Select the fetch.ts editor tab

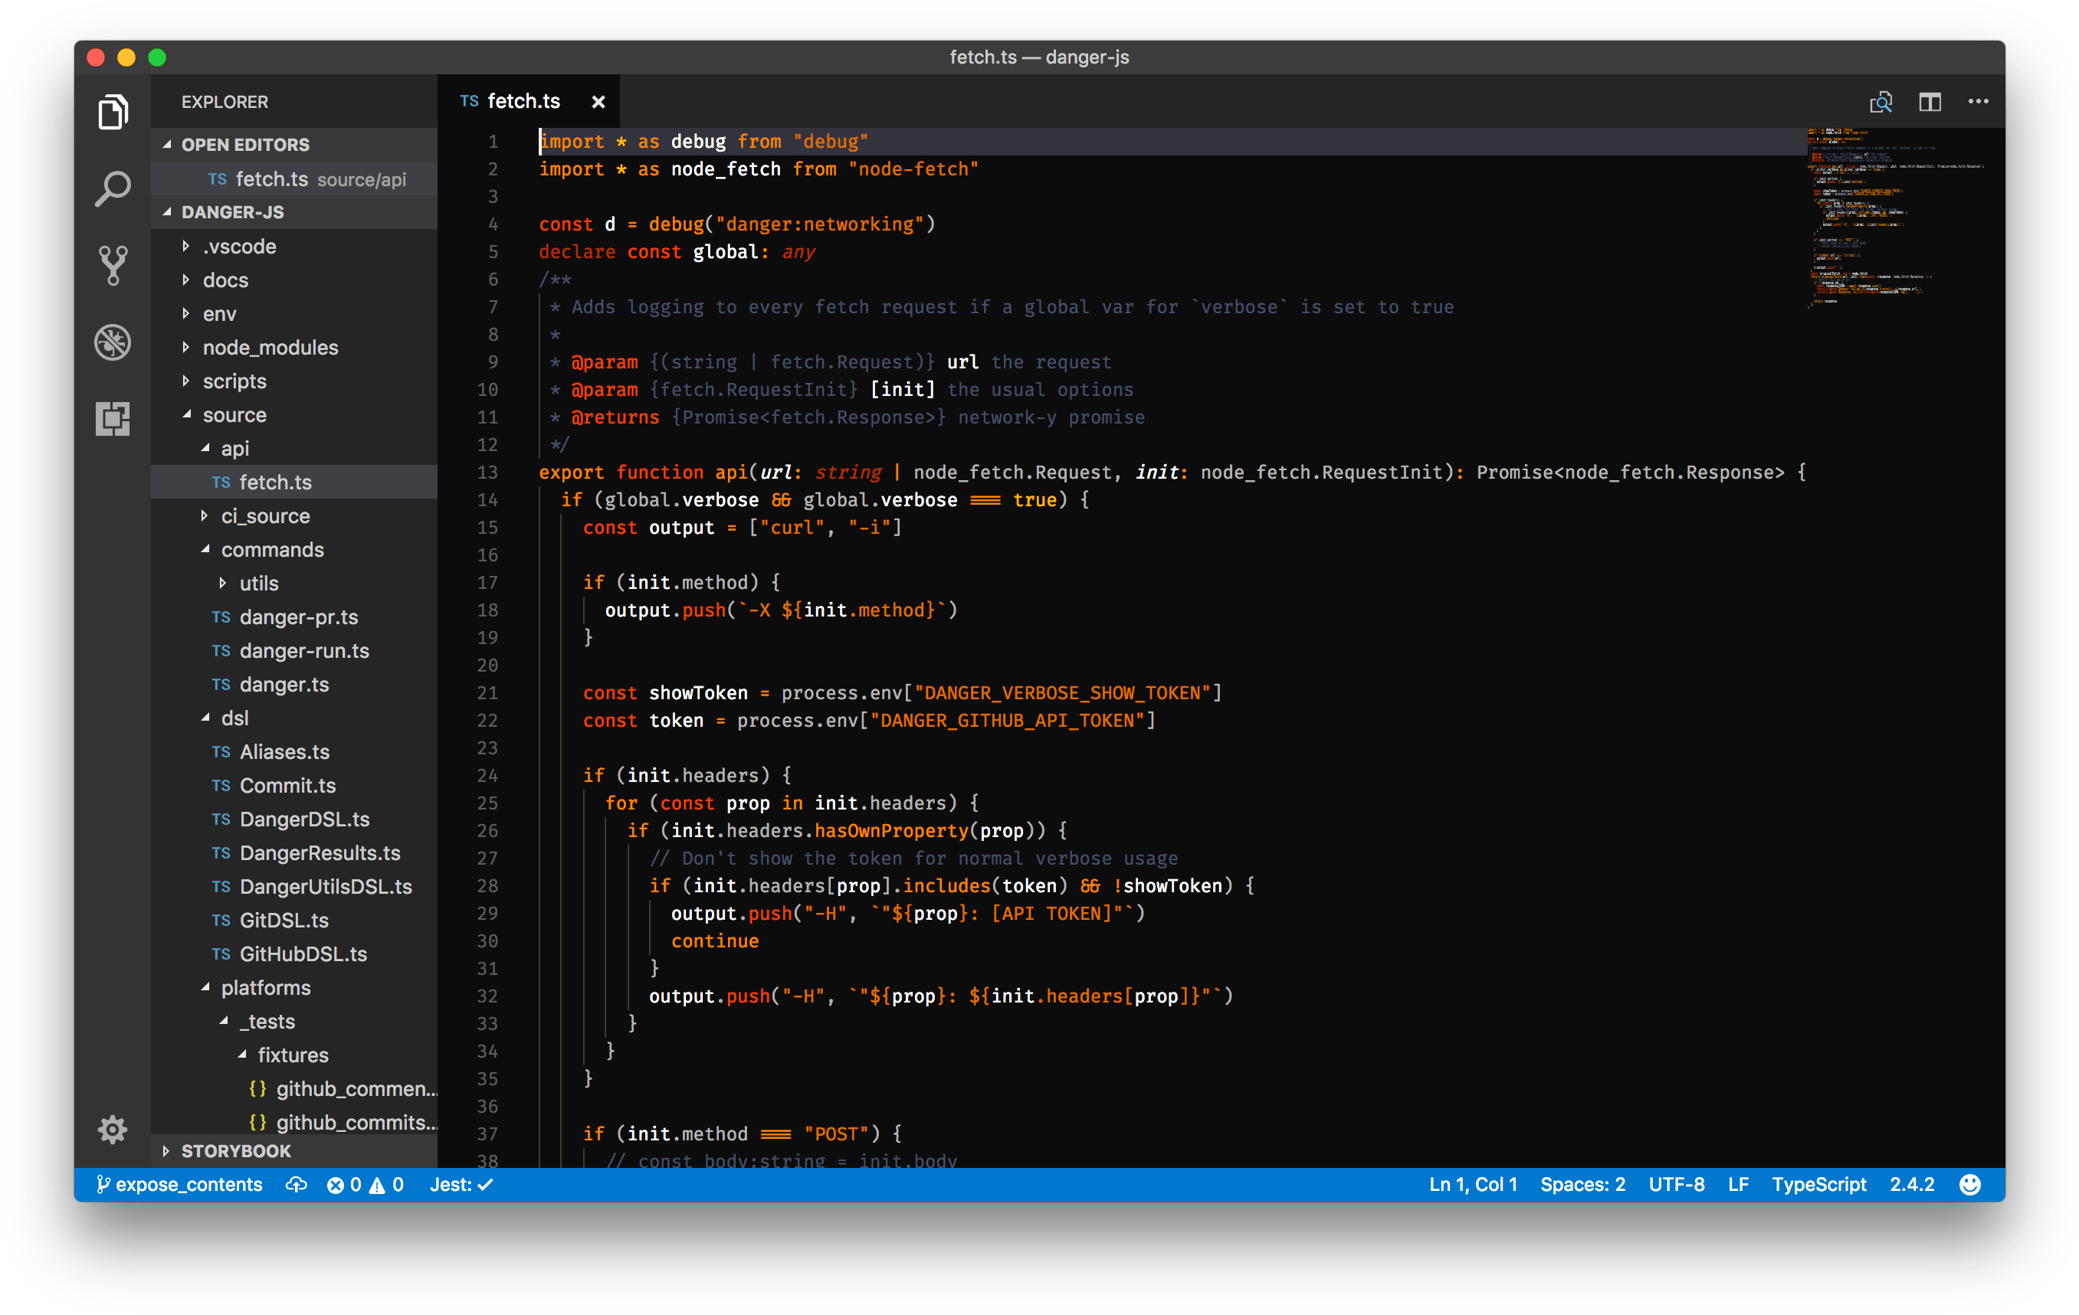(x=523, y=102)
